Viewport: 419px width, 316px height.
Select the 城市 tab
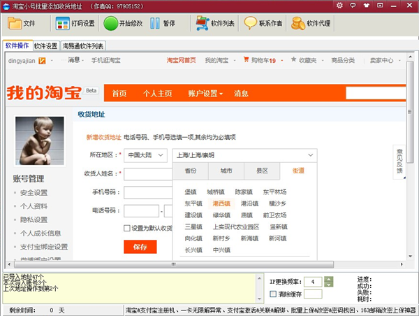click(x=226, y=171)
